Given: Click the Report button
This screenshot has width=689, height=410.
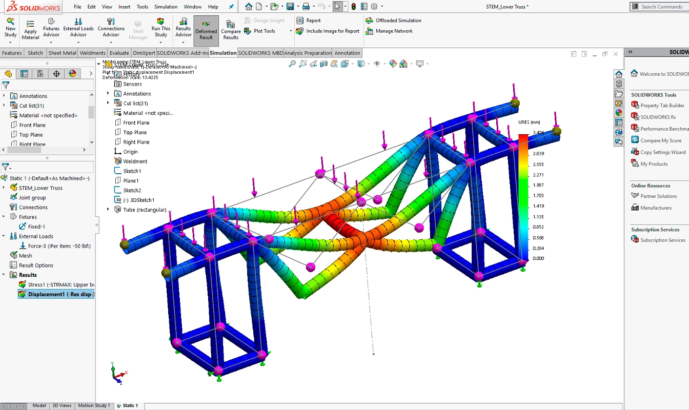Looking at the screenshot, I should click(x=309, y=20).
